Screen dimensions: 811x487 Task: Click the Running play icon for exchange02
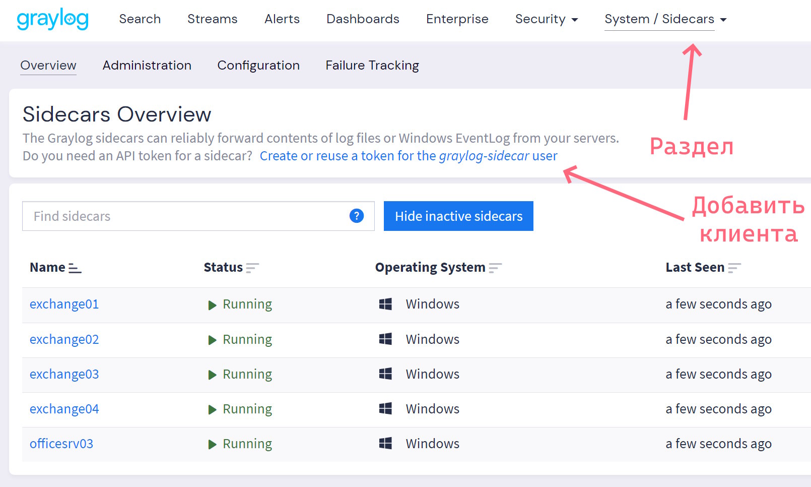click(x=212, y=340)
